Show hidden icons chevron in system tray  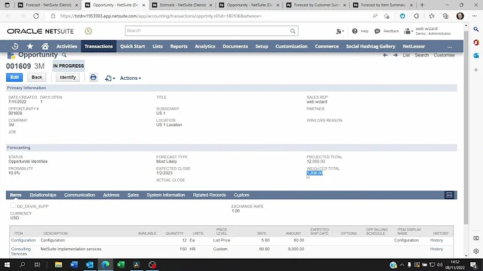(402, 265)
